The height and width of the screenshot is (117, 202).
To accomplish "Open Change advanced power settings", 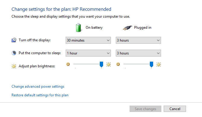I will pos(38,86).
